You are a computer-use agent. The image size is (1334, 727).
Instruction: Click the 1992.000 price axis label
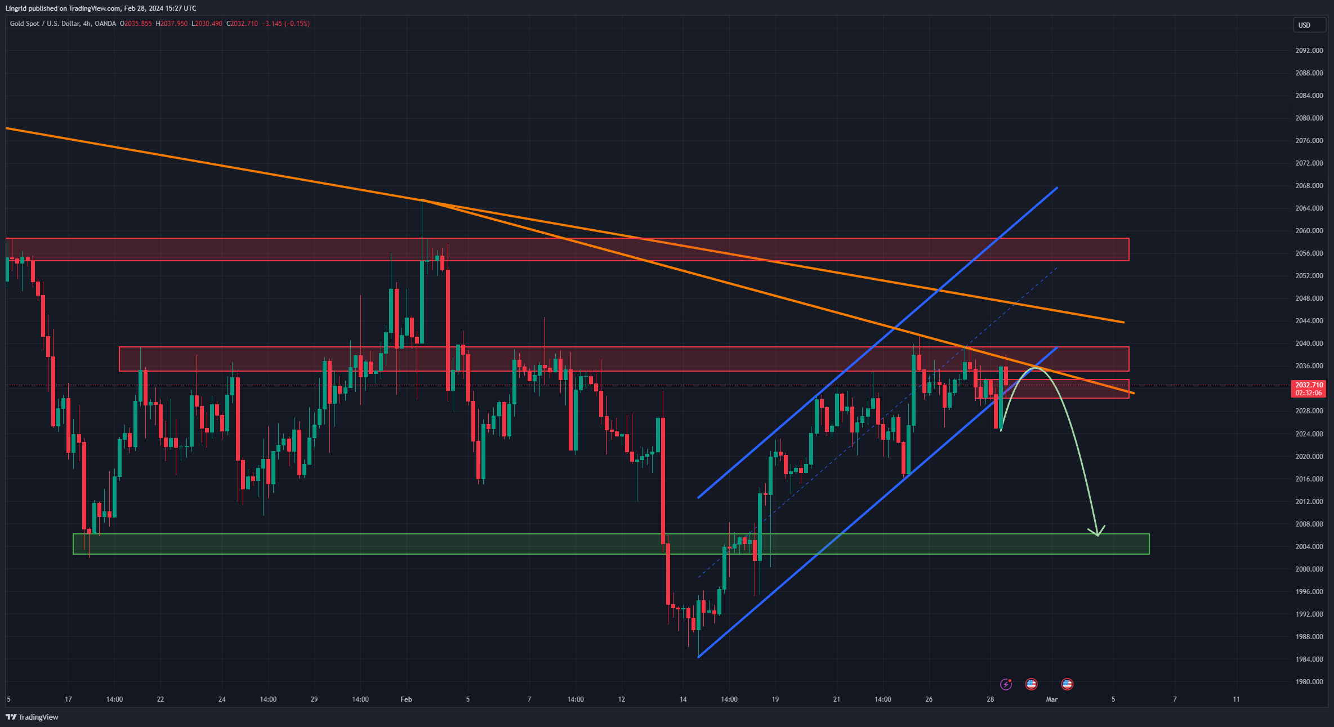tap(1309, 614)
